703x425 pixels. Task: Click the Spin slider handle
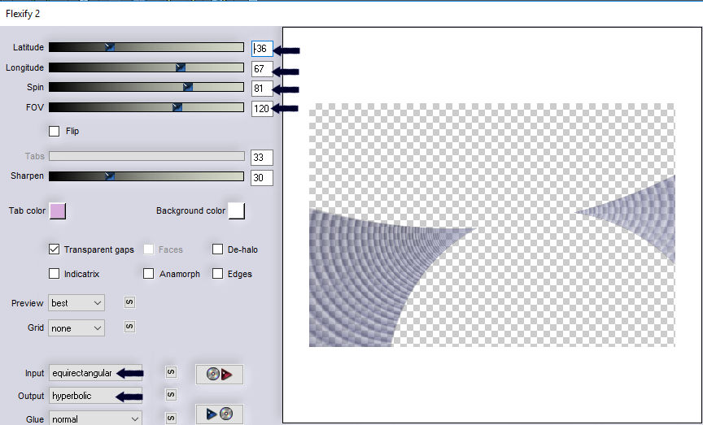(188, 87)
